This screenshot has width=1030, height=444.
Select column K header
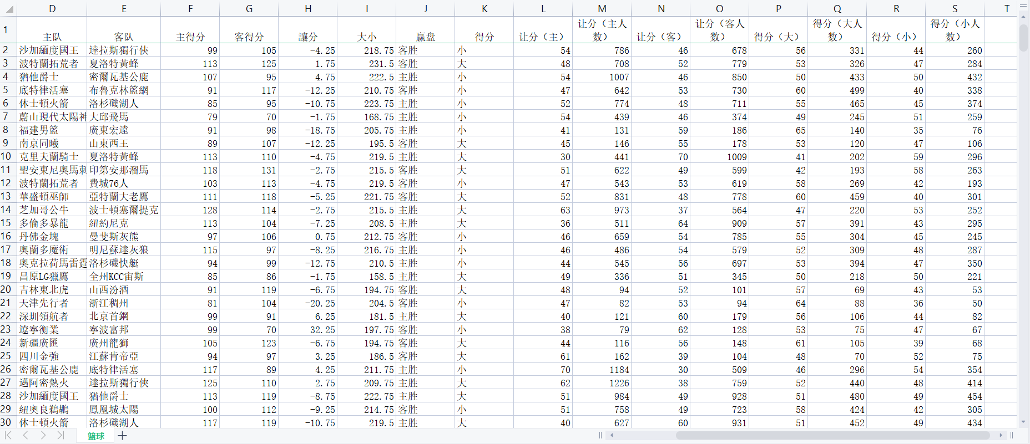[484, 9]
